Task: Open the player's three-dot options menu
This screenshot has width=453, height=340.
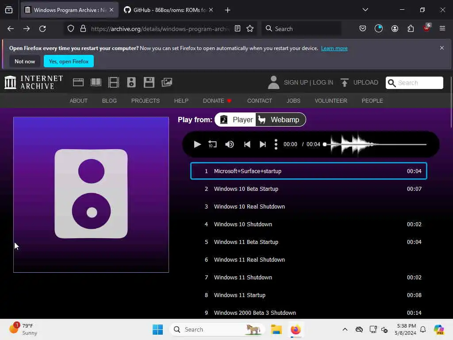Action: (276, 144)
